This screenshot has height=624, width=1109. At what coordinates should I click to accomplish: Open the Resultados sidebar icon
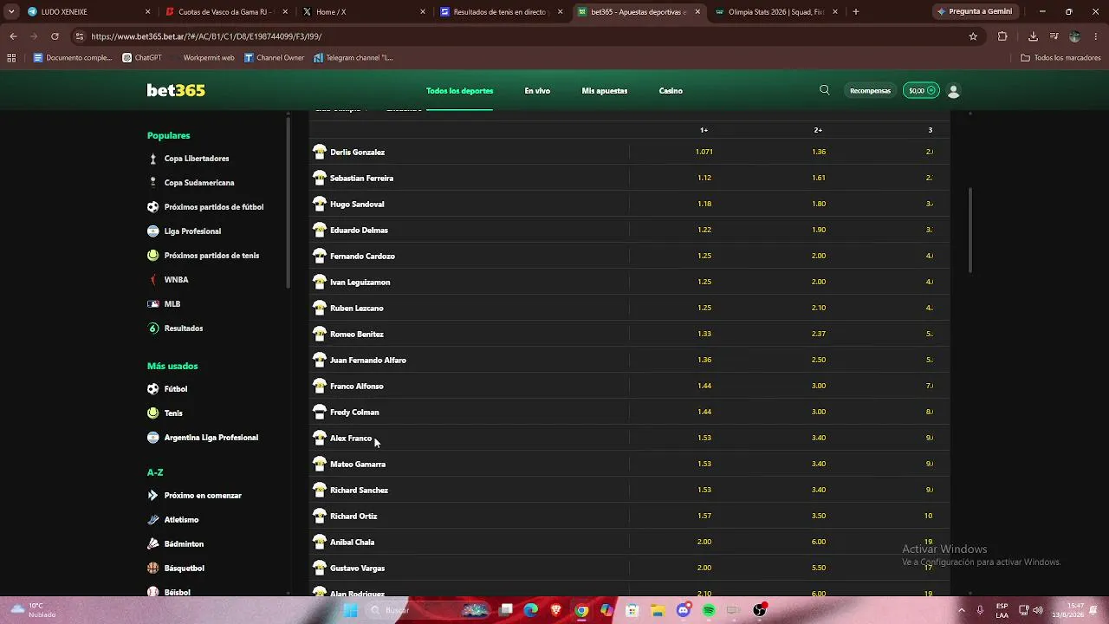click(153, 328)
